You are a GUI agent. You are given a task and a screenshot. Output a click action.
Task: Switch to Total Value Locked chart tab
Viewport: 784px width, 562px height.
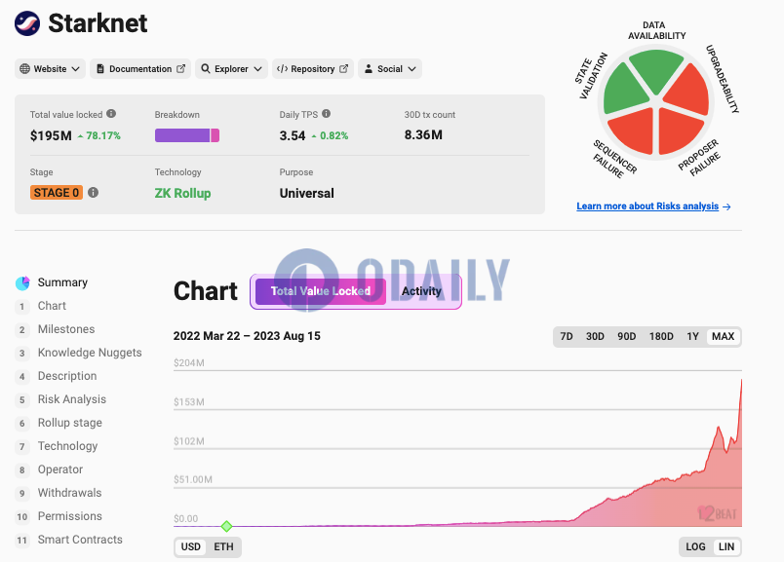[321, 291]
